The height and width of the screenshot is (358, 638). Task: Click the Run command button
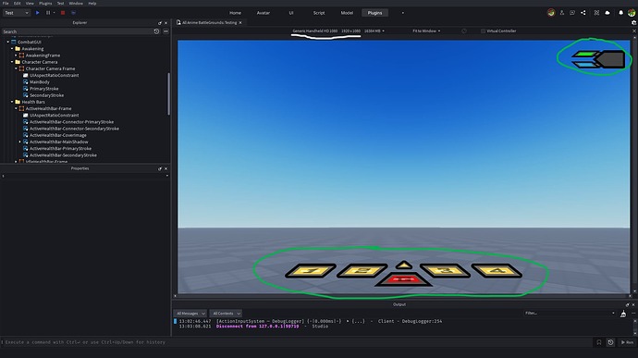[x=627, y=342]
